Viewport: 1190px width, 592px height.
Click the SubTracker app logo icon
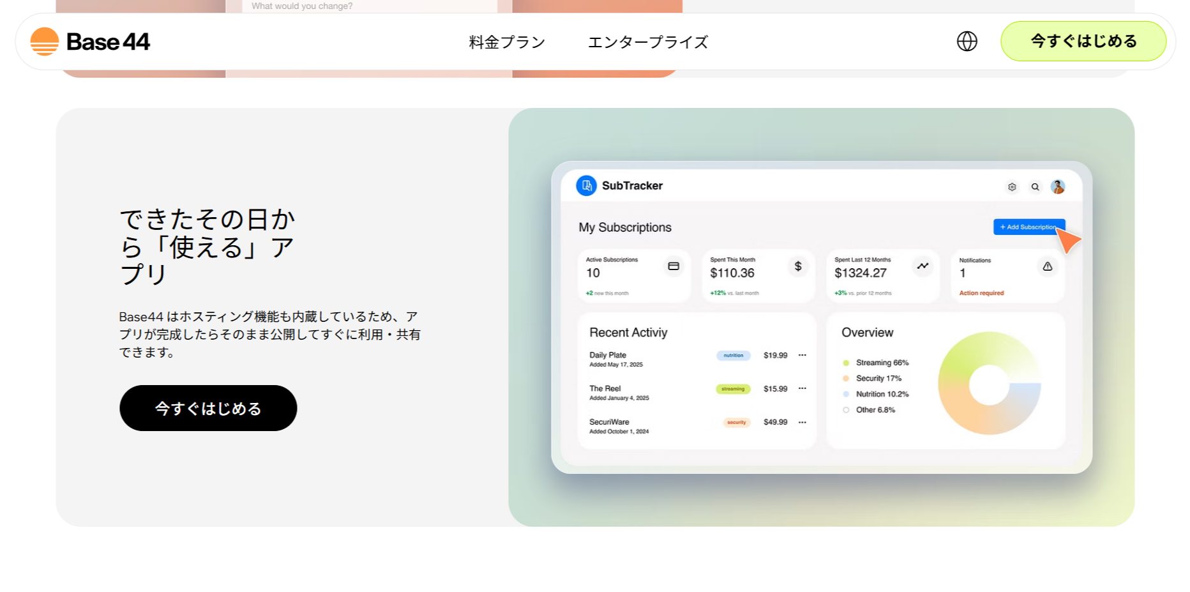(x=586, y=186)
